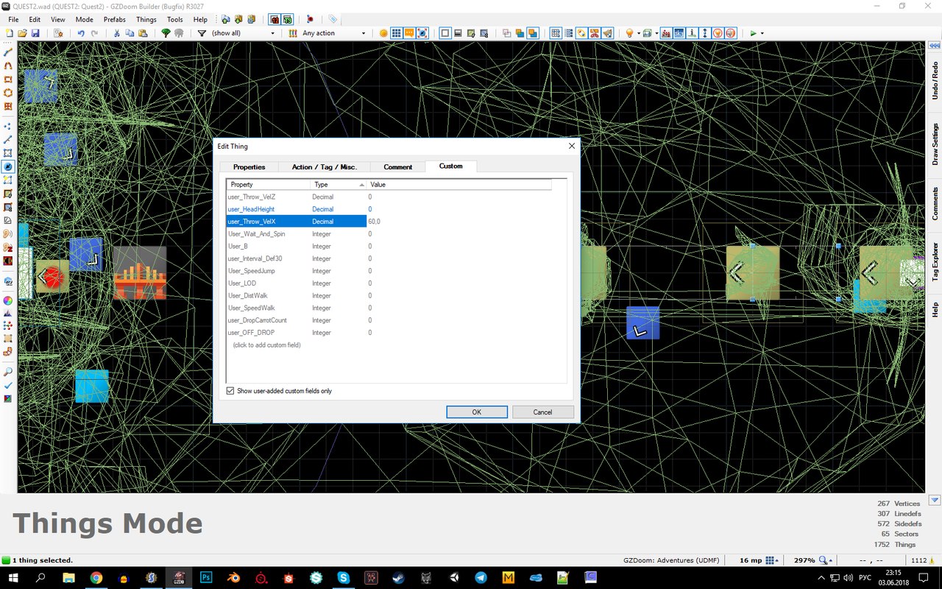
Task: Switch to Action / Tag / Misc. tab
Action: (x=325, y=167)
